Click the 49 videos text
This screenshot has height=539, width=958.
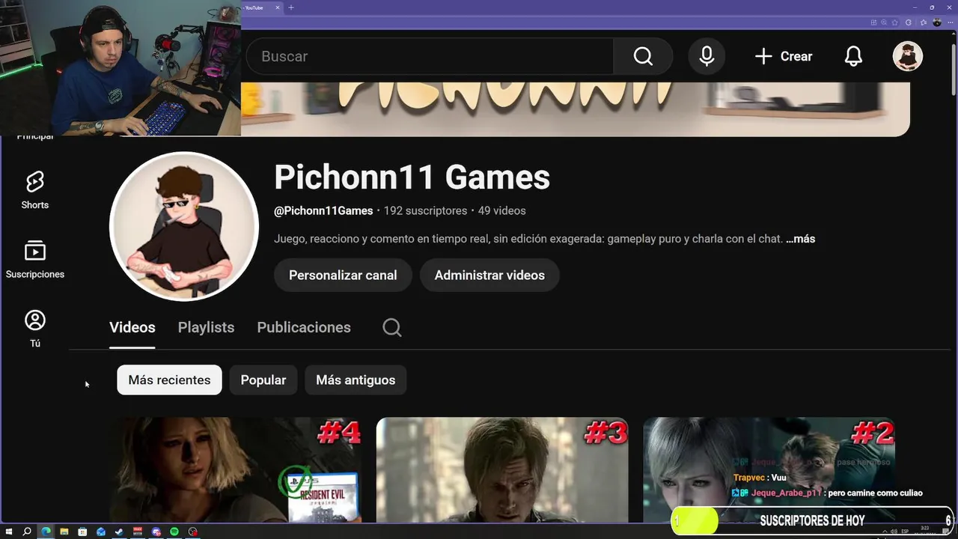(501, 210)
